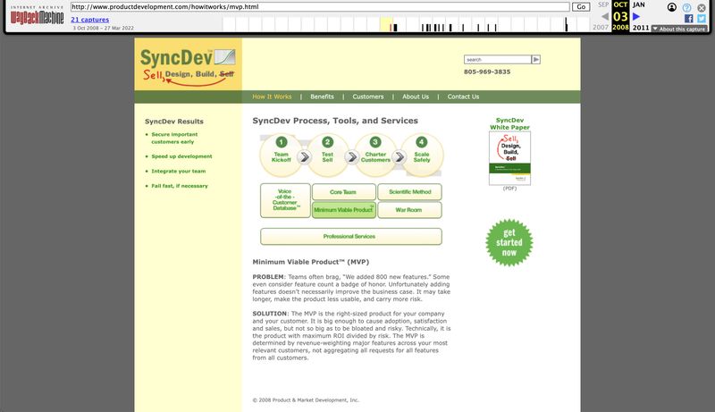715x412 pixels.
Task: Click 'Secure important customers early' text
Action: [174, 139]
